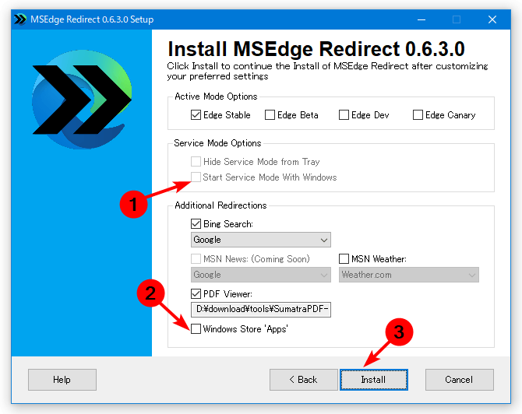Close the setup window
This screenshot has width=522, height=414.
492,19
